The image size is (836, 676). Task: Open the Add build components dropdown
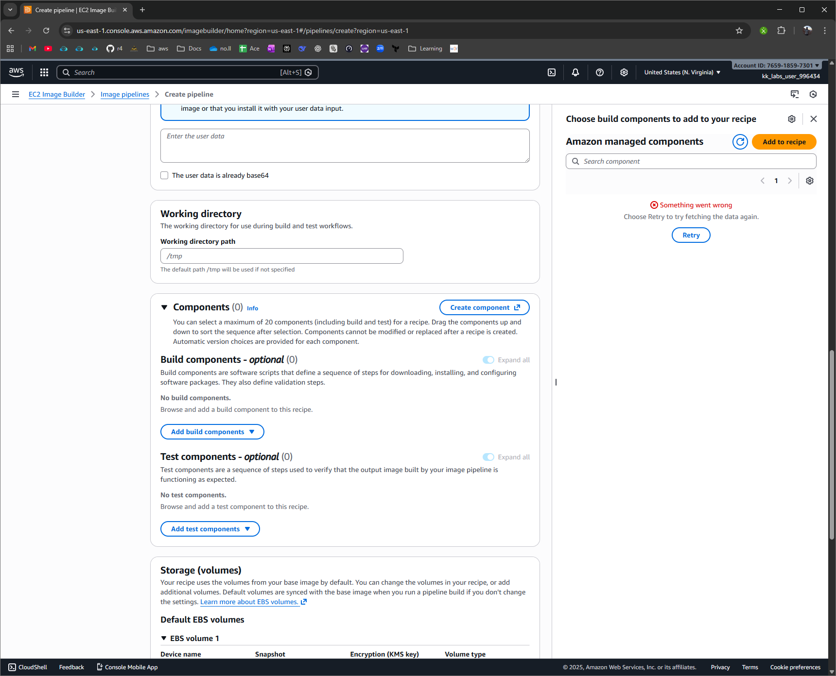point(212,432)
